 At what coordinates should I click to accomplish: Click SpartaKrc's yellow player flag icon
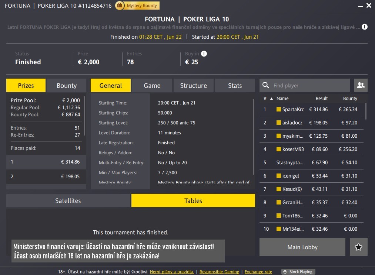279,109
